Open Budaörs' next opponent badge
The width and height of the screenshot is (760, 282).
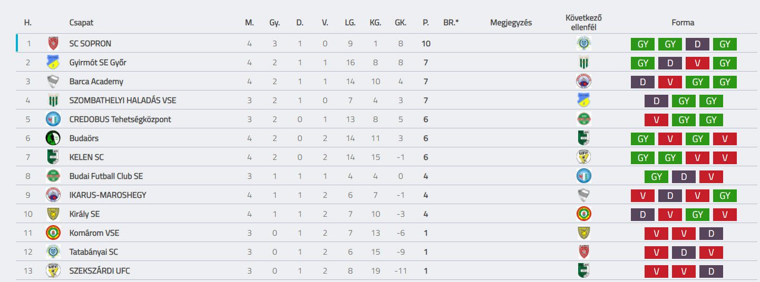[x=583, y=138]
